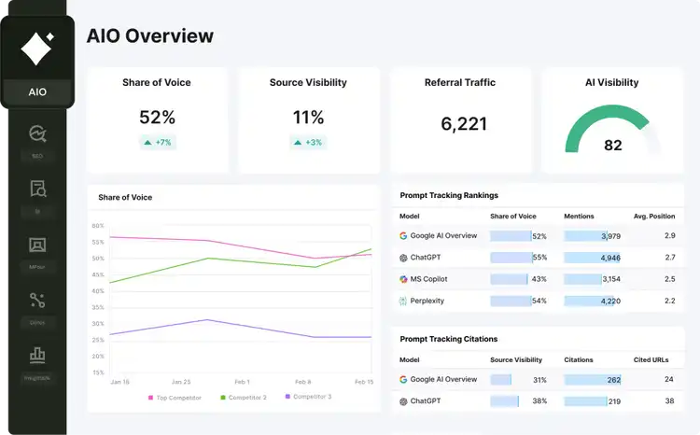Image resolution: width=700 pixels, height=435 pixels.
Task: Open the framed-picture sidebar icon
Action: coord(37,245)
